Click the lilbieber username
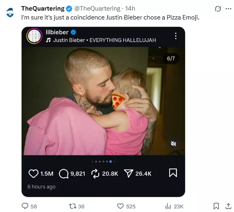 57,32
